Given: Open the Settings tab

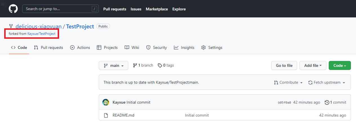Looking at the screenshot, I should click(212, 47).
